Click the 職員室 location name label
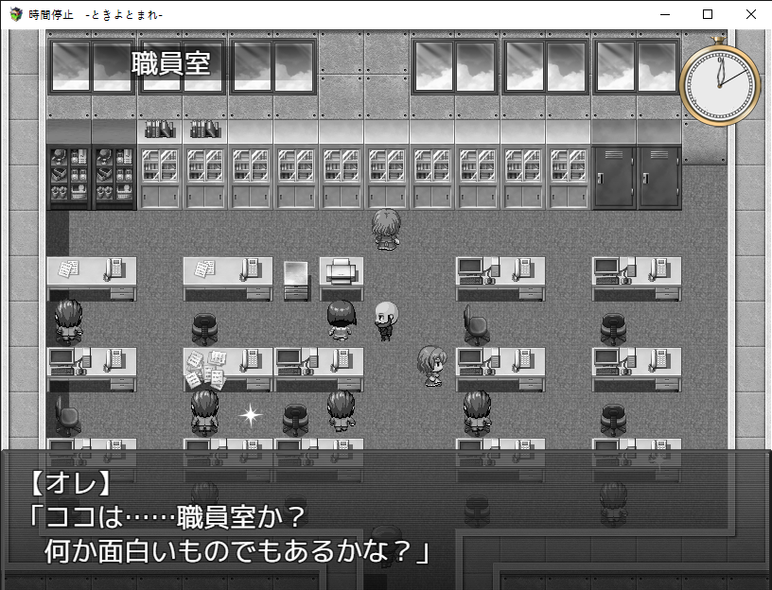This screenshot has width=772, height=590. pyautogui.click(x=171, y=63)
